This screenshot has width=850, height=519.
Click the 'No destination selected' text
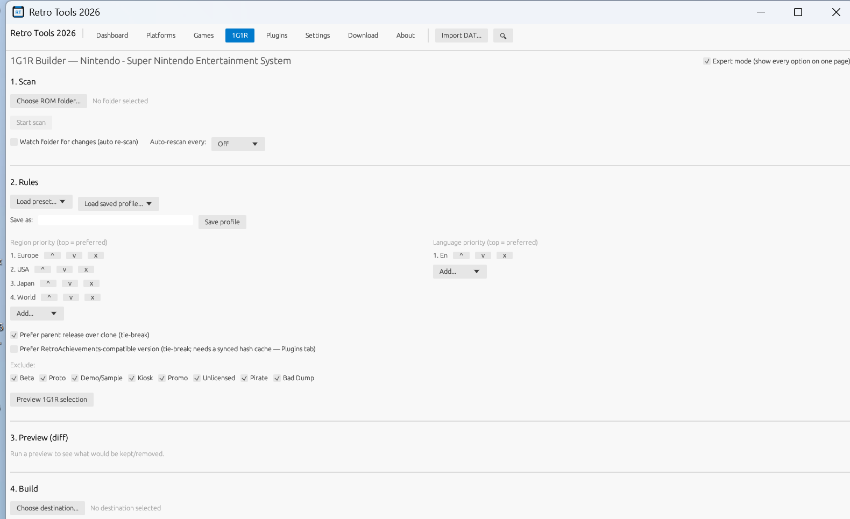coord(125,508)
